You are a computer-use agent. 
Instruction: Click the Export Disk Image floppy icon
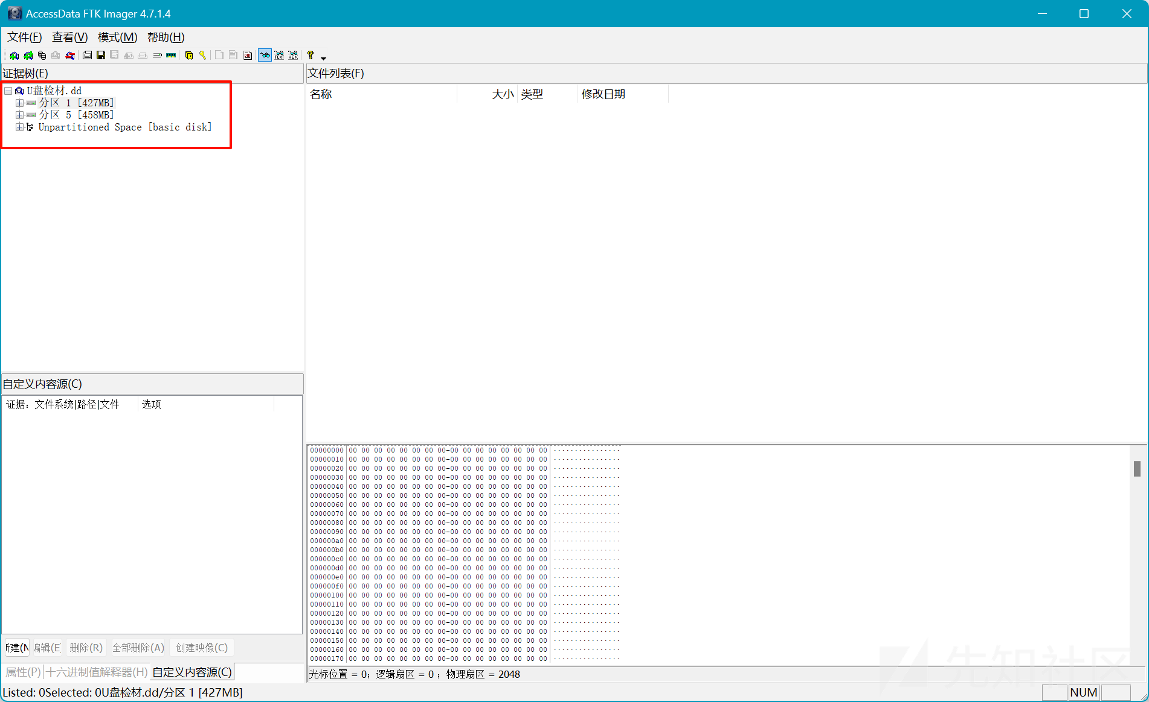coord(101,56)
